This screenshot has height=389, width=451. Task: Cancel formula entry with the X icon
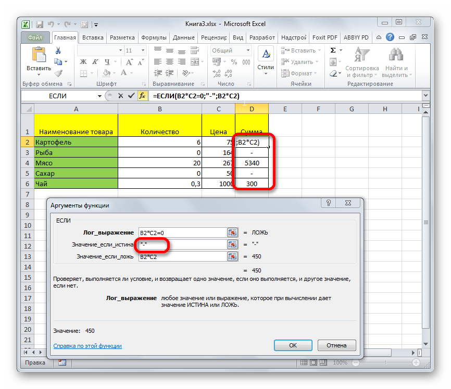pos(121,96)
